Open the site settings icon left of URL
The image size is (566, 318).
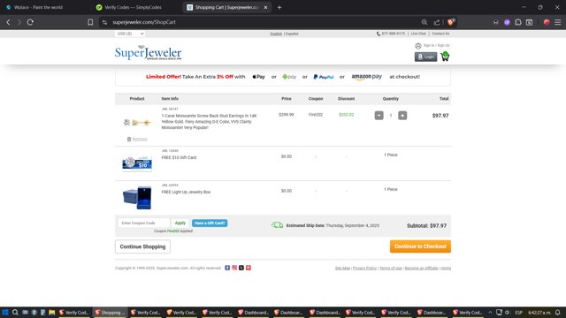tap(104, 22)
